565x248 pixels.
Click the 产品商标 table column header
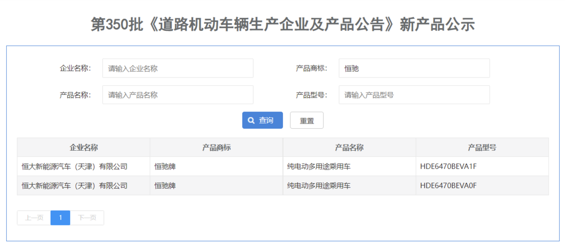coord(217,148)
